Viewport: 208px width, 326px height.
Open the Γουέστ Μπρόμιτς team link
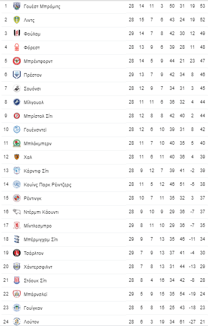pyautogui.click(x=42, y=7)
